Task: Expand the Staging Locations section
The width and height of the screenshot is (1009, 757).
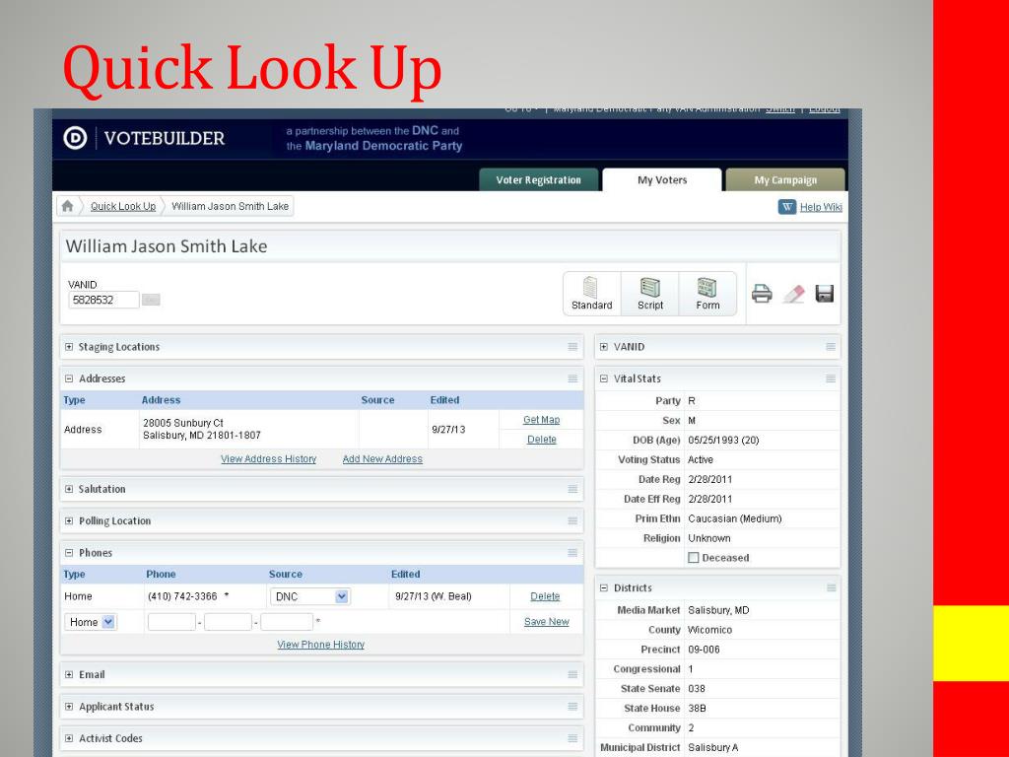Action: [x=69, y=347]
